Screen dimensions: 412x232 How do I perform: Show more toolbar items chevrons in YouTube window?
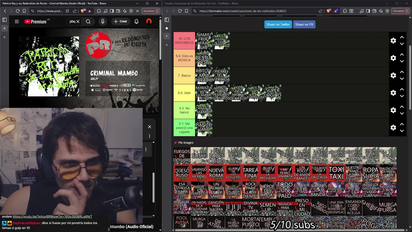pos(137,11)
